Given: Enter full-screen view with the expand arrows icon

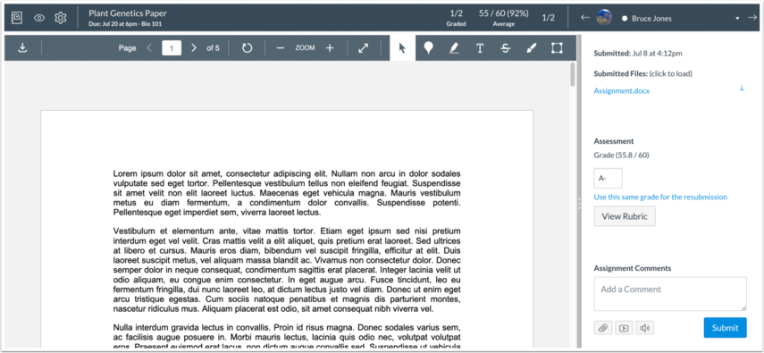Looking at the screenshot, I should pos(363,47).
